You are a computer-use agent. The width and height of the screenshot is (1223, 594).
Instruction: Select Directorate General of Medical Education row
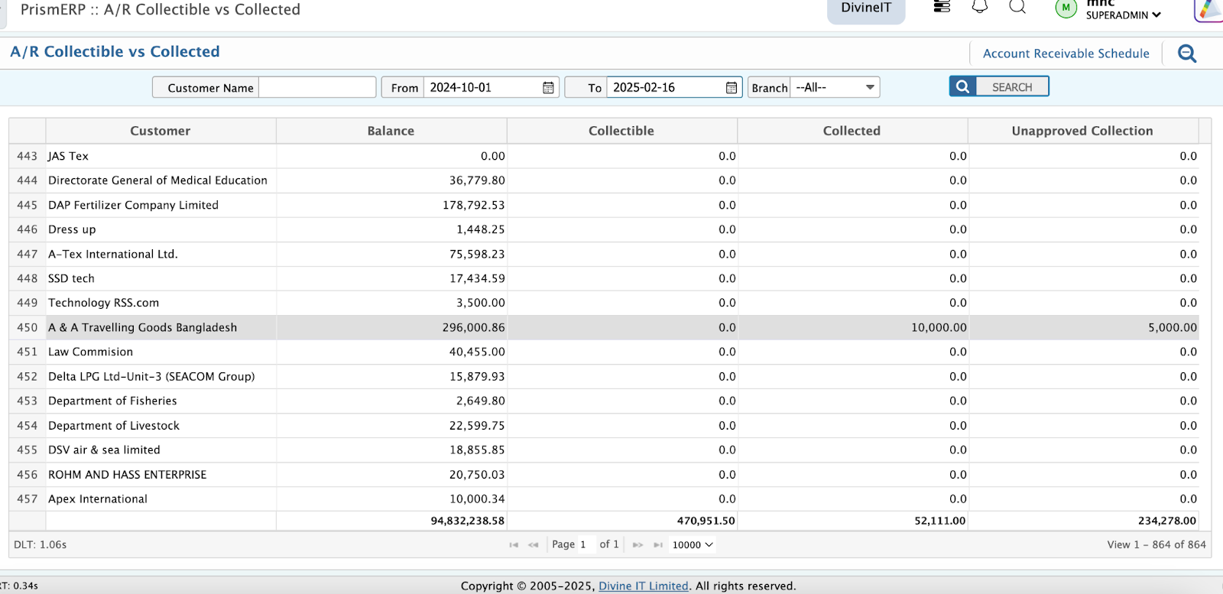[604, 180]
